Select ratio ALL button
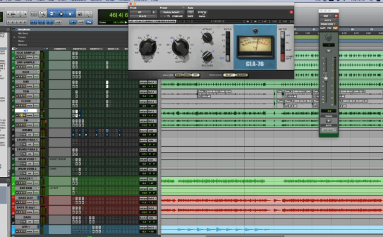The height and width of the screenshot is (237, 383). pos(227,58)
